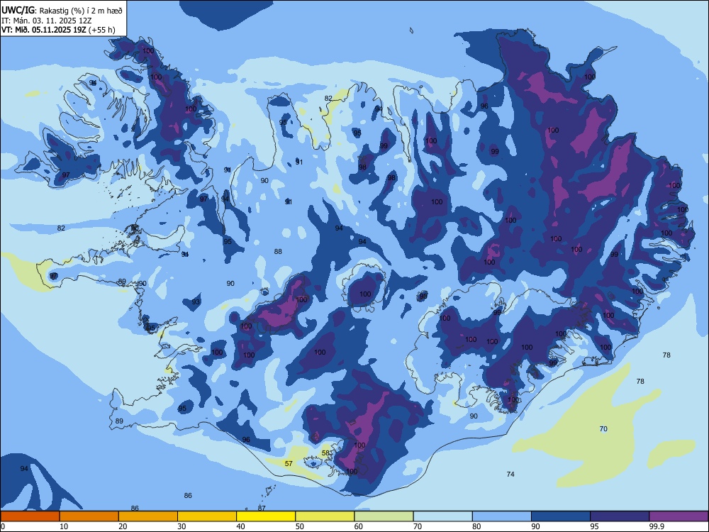Screen dimensions: 709x532
Task: Click the '80' legend scale label
Action: [476, 526]
